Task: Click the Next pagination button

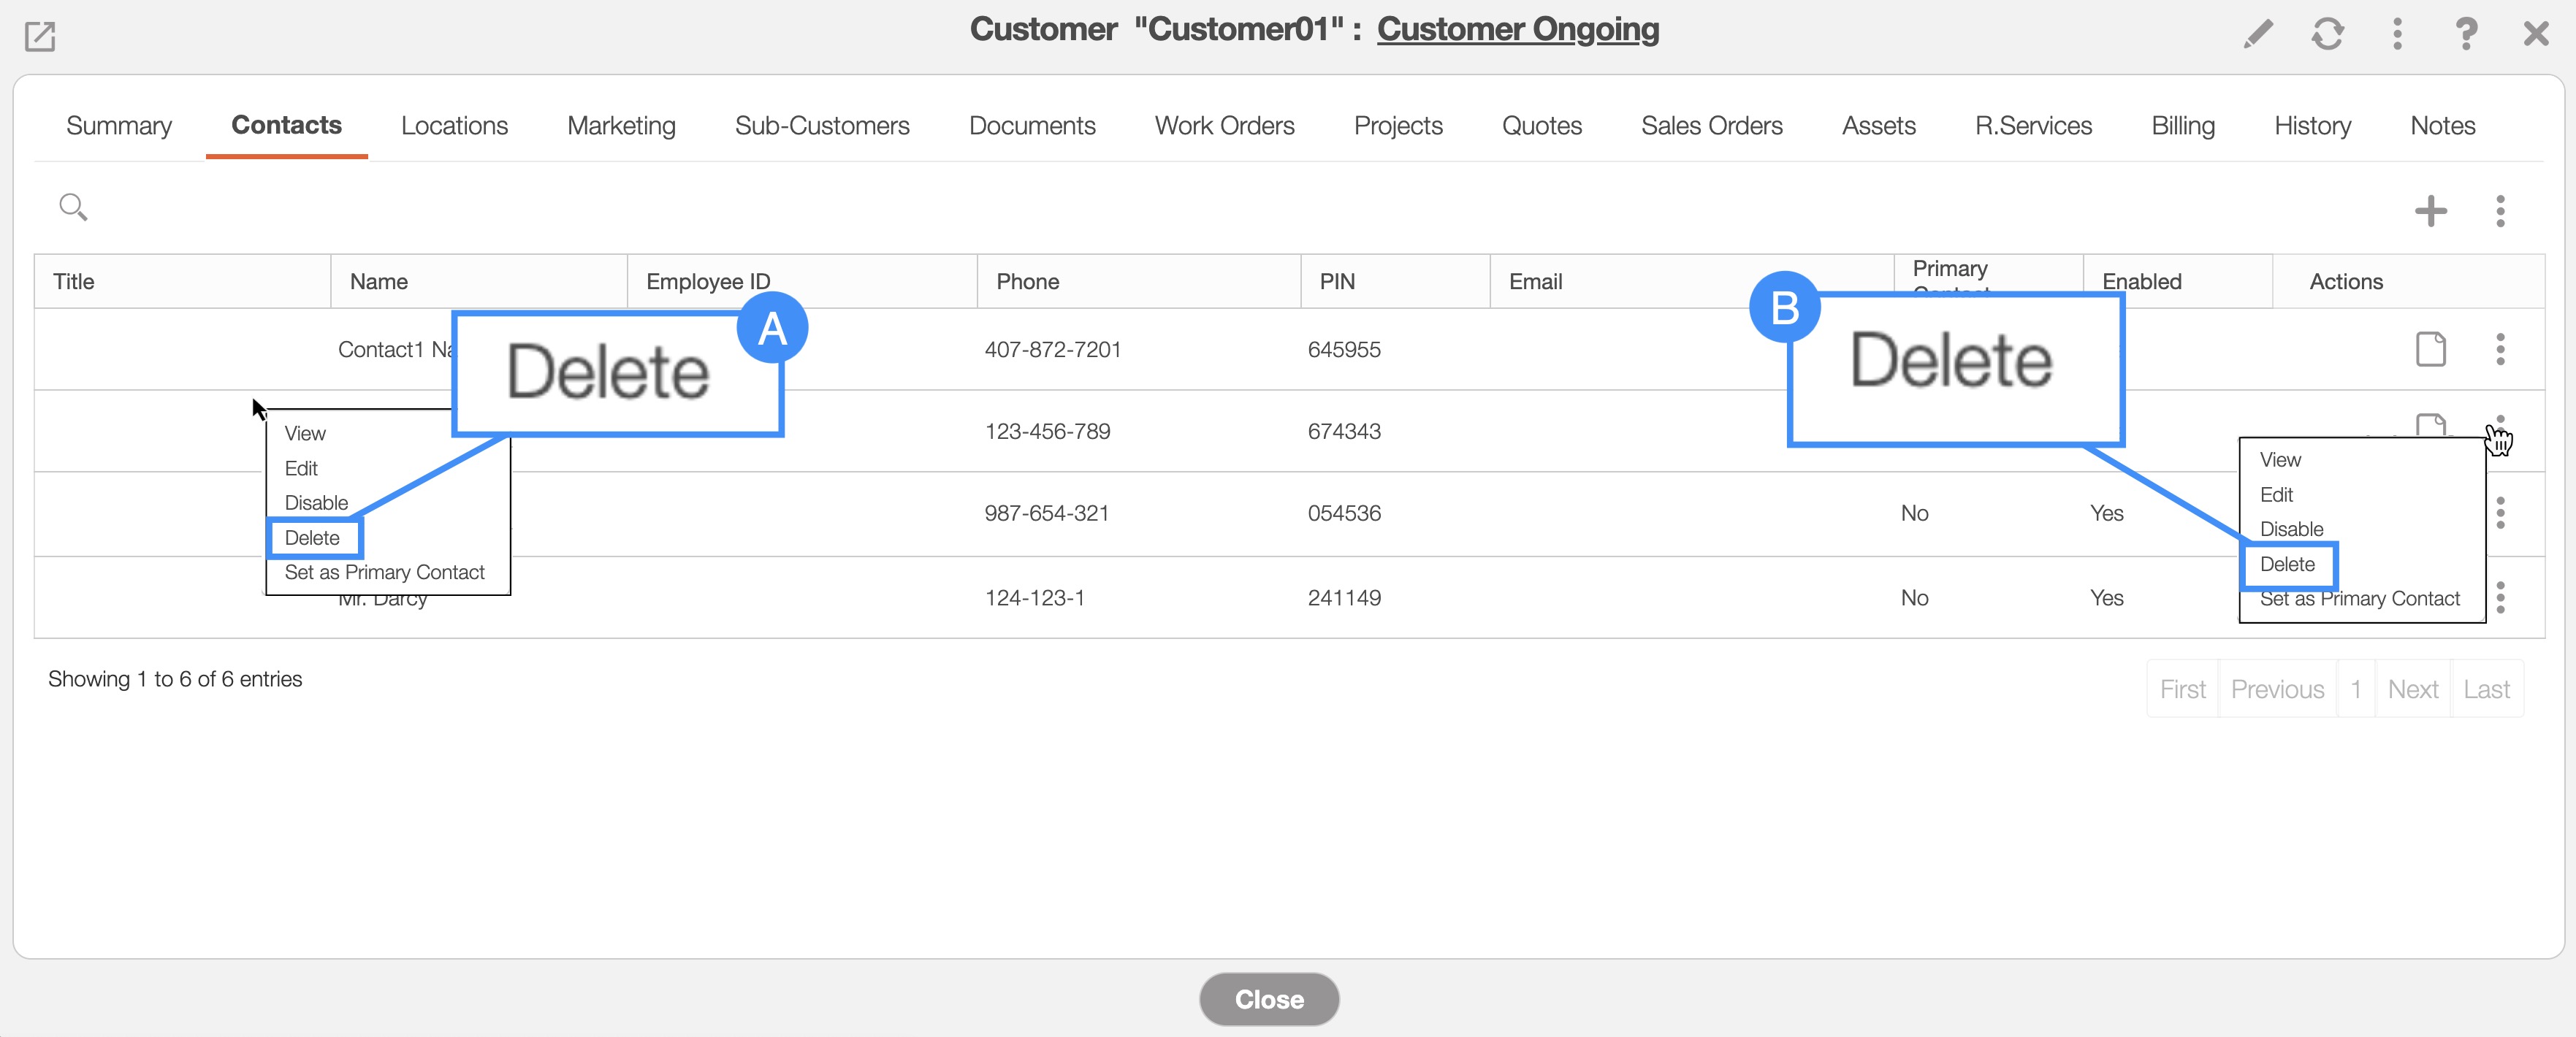Action: (2412, 689)
